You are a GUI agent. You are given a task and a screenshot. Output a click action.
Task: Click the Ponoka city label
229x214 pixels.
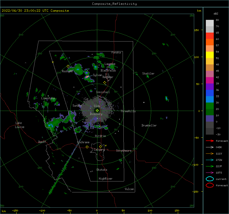click(x=116, y=52)
